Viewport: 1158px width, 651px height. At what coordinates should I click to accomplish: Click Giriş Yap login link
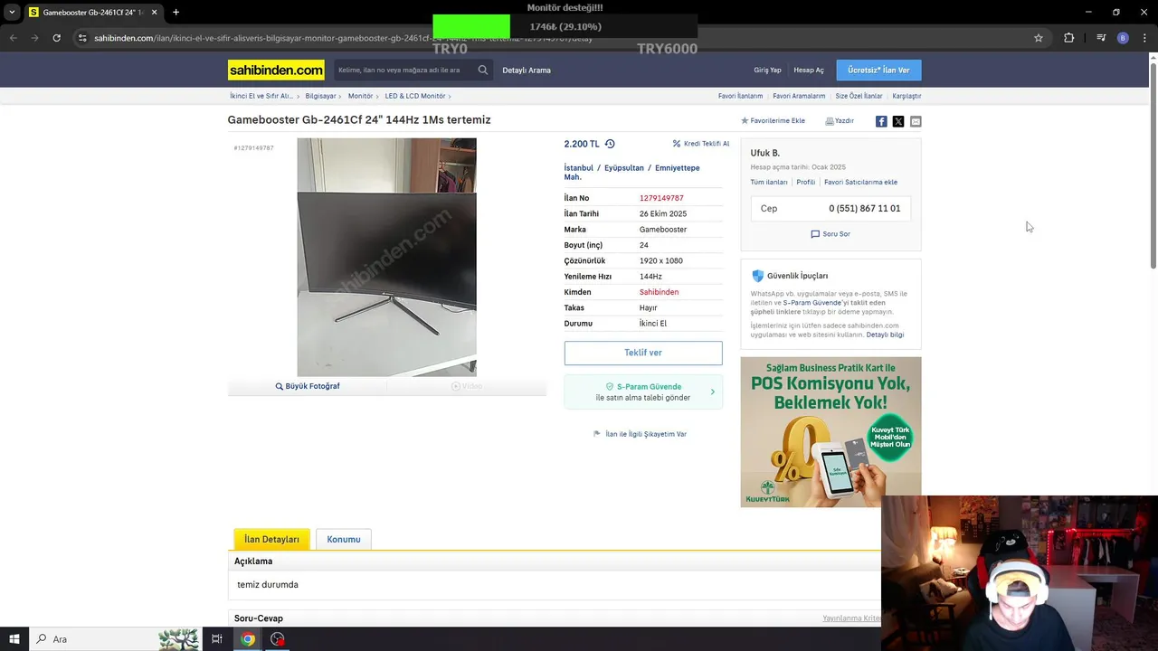767,70
